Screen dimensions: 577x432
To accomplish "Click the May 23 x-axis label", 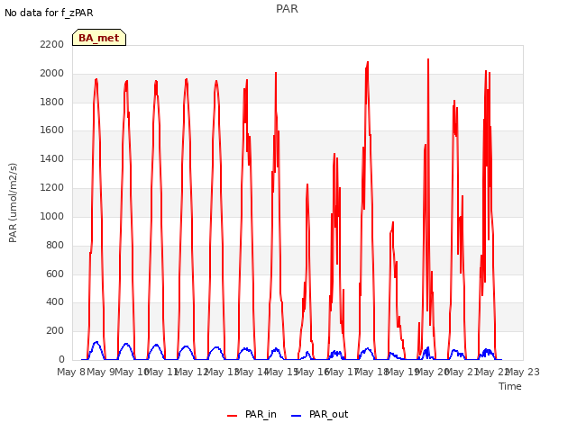I will tap(523, 372).
